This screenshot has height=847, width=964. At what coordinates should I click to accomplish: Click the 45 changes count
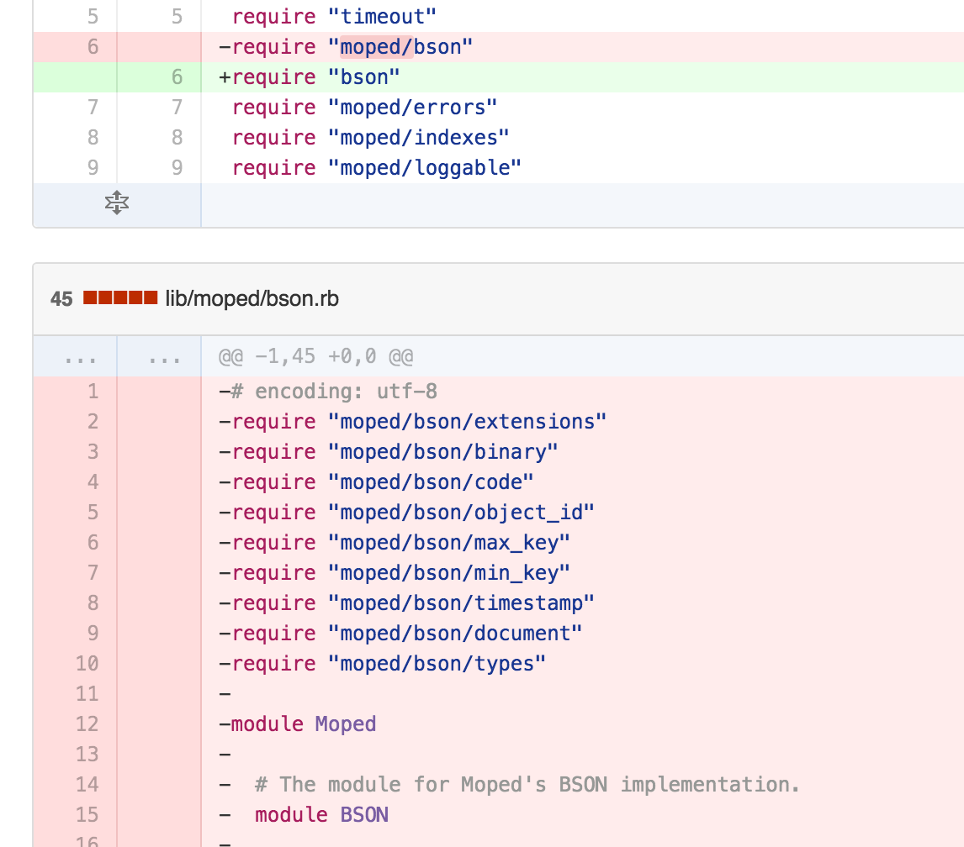click(61, 299)
